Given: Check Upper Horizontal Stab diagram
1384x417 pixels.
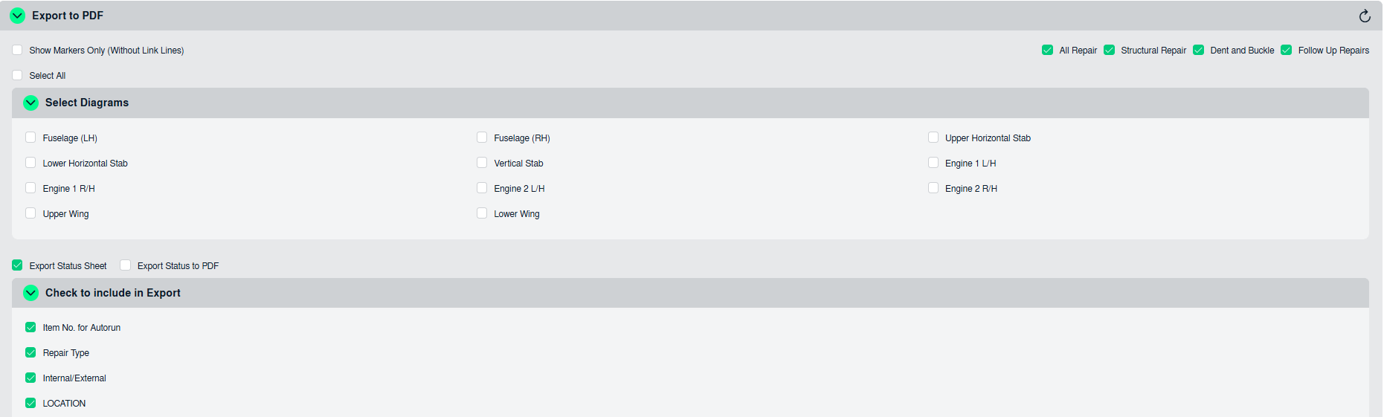Looking at the screenshot, I should (933, 138).
